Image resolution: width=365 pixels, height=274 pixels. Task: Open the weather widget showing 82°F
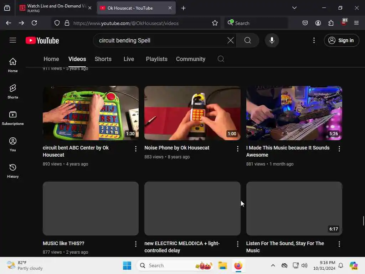click(25, 265)
